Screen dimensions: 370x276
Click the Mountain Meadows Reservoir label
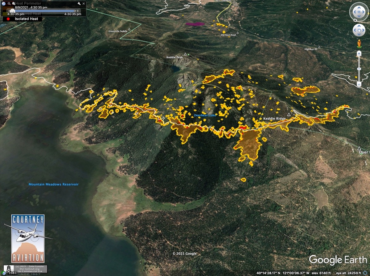[54, 184]
